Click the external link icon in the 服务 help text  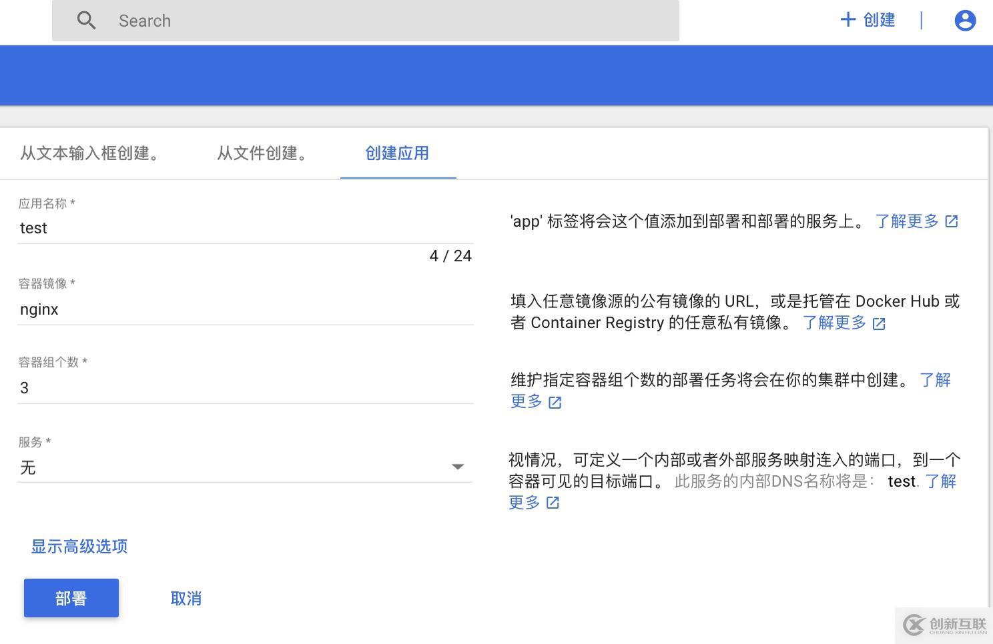point(552,503)
